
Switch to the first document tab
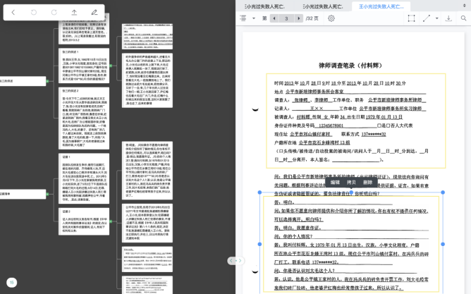point(264,6)
